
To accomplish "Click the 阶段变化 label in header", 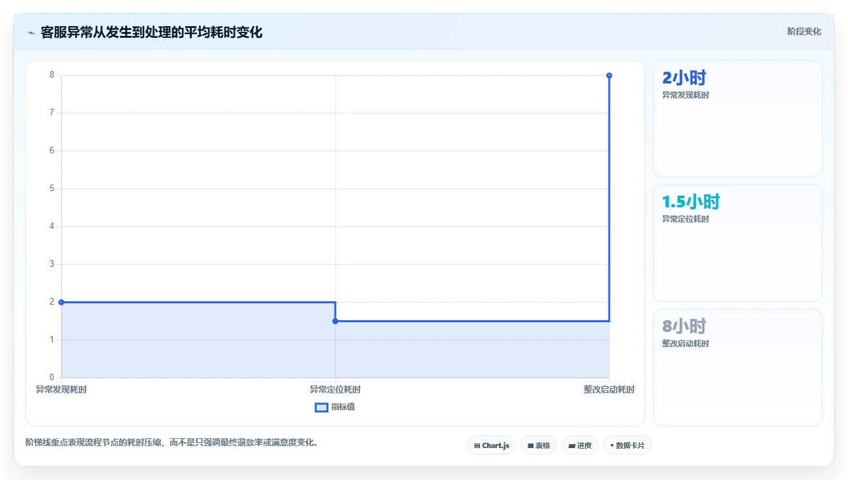I will 804,31.
